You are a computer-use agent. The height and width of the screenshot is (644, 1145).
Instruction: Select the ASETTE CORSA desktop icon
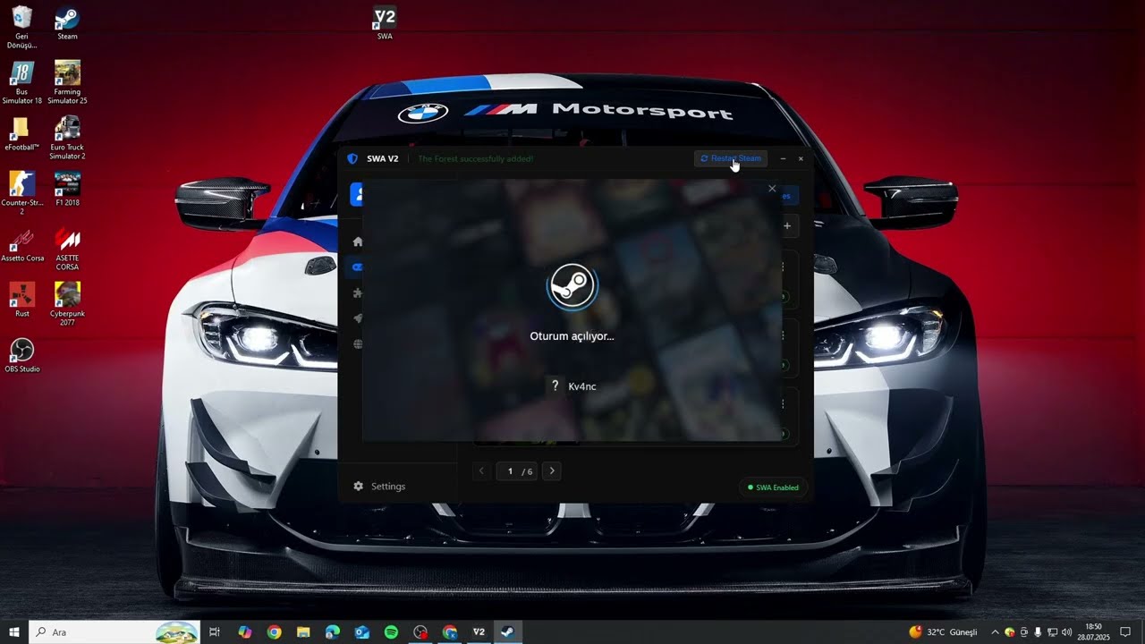(67, 250)
